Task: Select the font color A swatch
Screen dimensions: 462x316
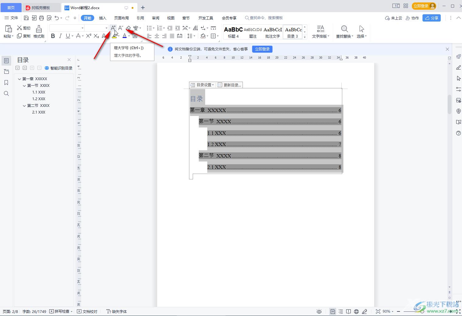Action: click(124, 36)
